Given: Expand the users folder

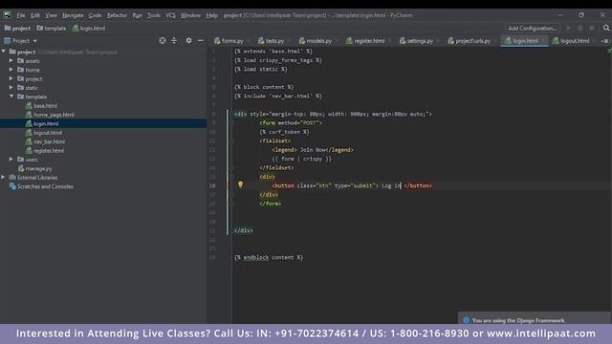Looking at the screenshot, I should pos(11,160).
